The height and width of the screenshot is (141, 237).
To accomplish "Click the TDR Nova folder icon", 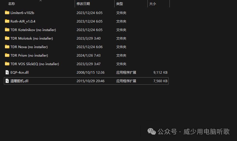I will tap(7, 47).
